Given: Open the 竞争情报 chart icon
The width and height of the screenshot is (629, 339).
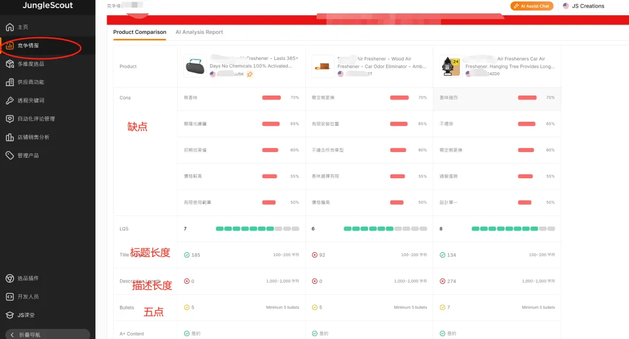Looking at the screenshot, I should click(x=10, y=46).
